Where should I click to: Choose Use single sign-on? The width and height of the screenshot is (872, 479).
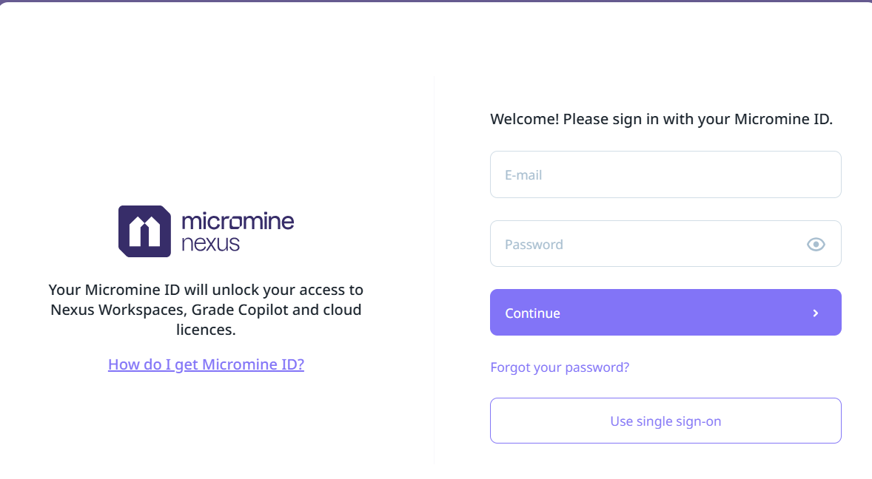click(x=665, y=421)
